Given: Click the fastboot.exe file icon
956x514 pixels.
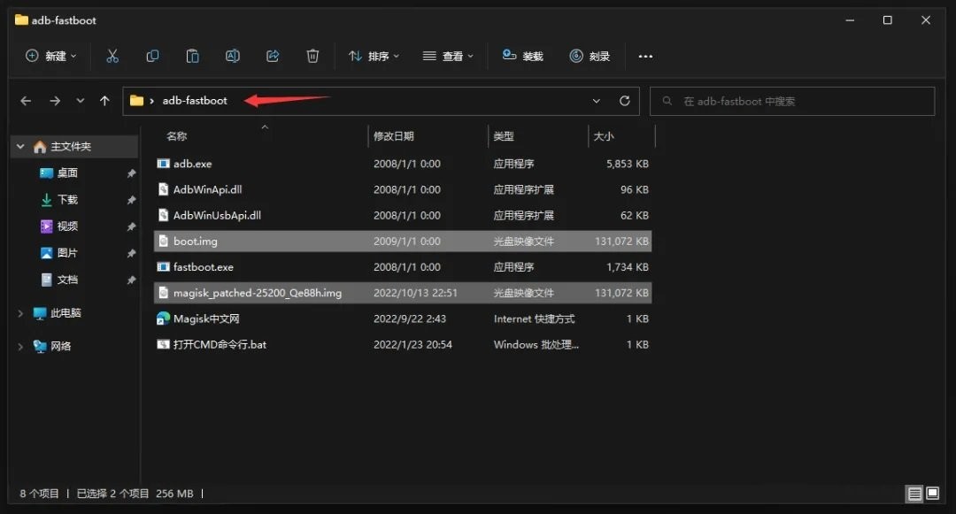Looking at the screenshot, I should 163,267.
